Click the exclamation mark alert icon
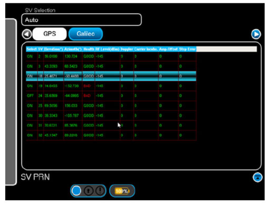The height and width of the screenshot is (204, 271). pyautogui.click(x=100, y=191)
